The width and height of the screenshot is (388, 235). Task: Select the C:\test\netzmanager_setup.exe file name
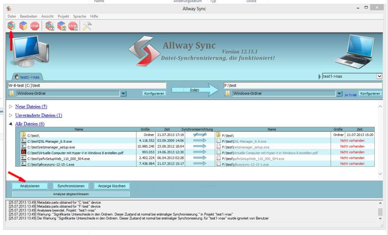(x=51, y=147)
